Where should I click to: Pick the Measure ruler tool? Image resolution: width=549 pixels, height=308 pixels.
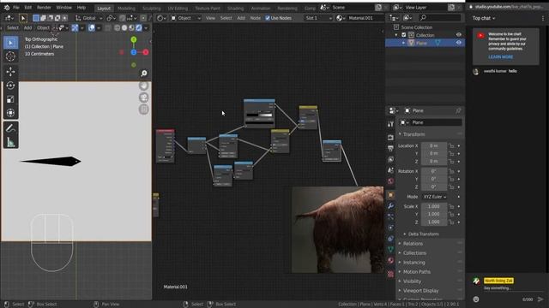[x=10, y=142]
